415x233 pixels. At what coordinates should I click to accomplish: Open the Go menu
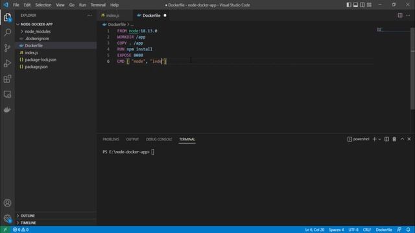72,5
